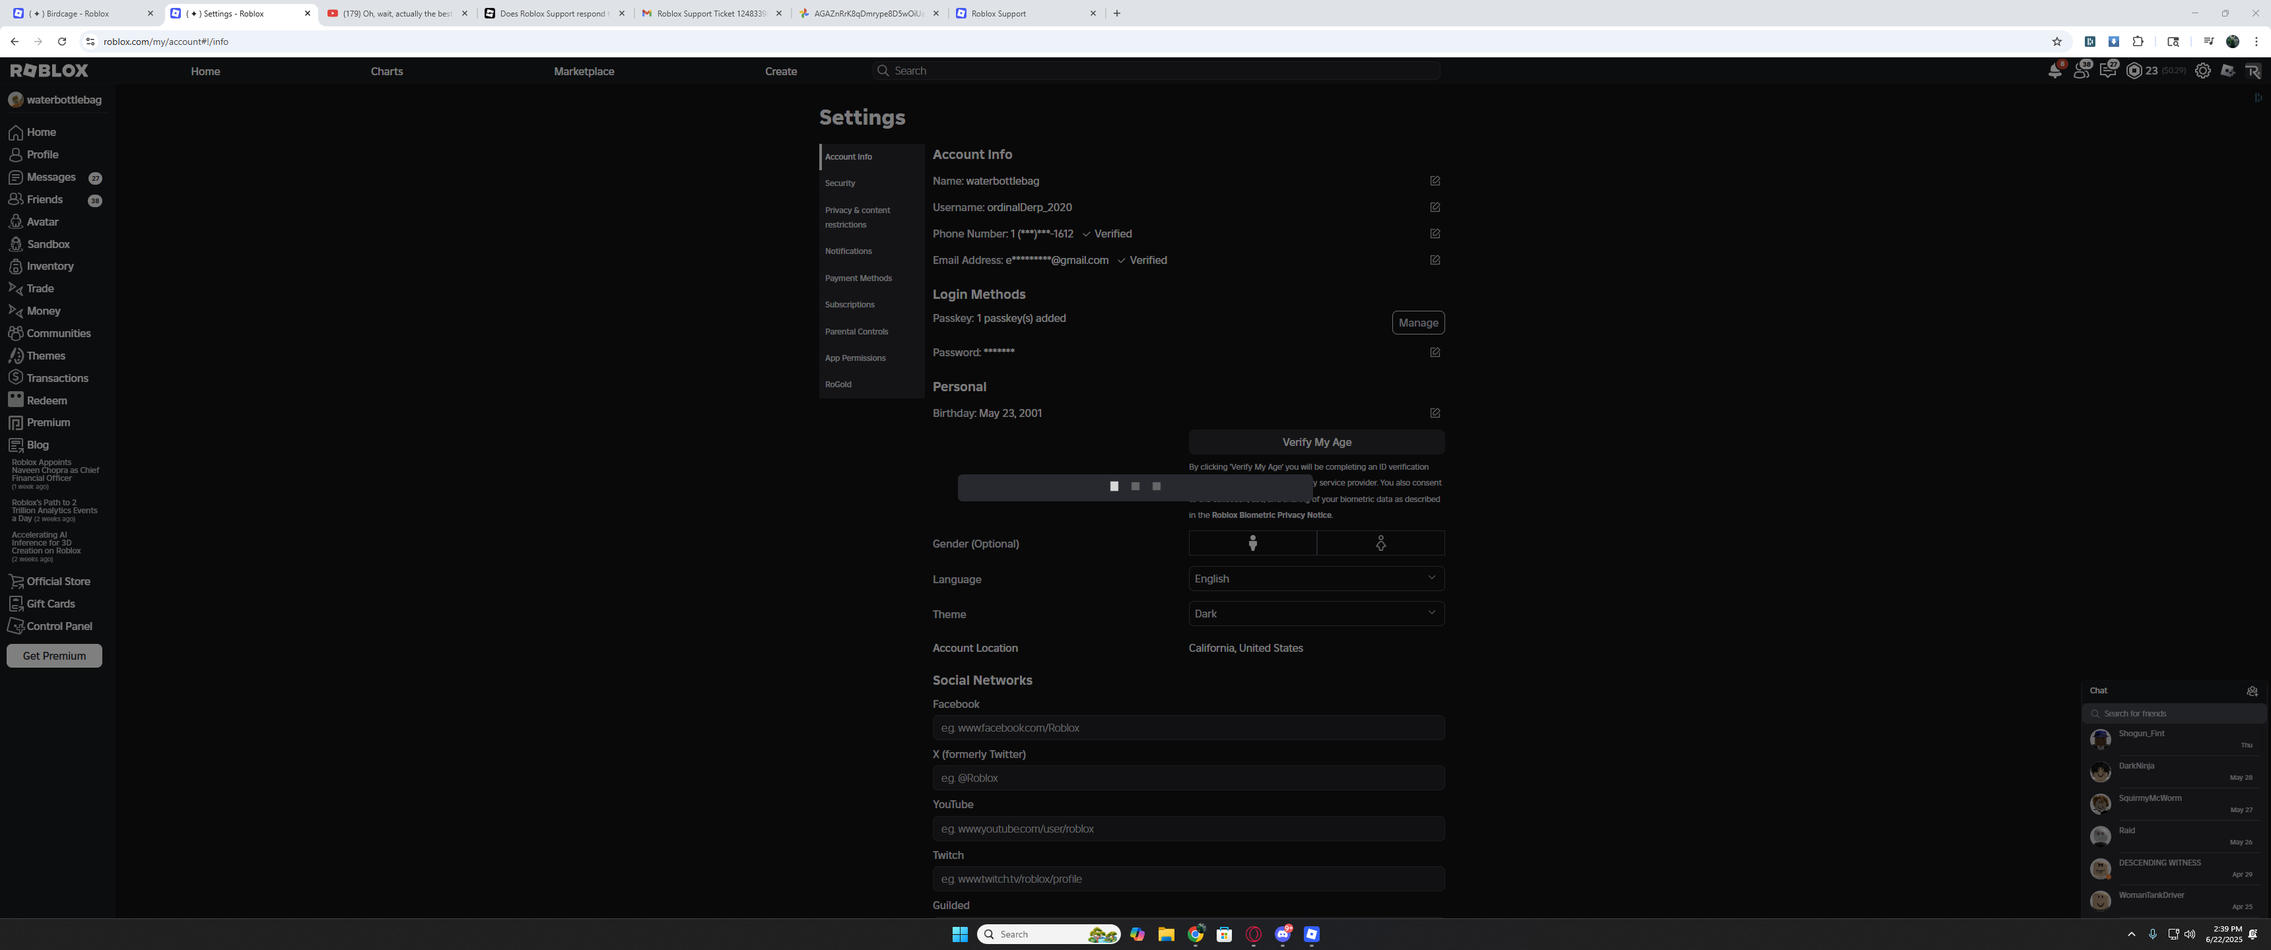This screenshot has width=2271, height=950.
Task: Switch to the Security settings tab
Action: [x=840, y=183]
